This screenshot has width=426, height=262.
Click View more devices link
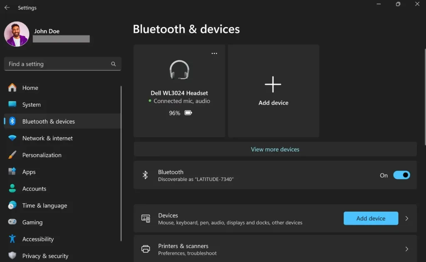pos(275,149)
